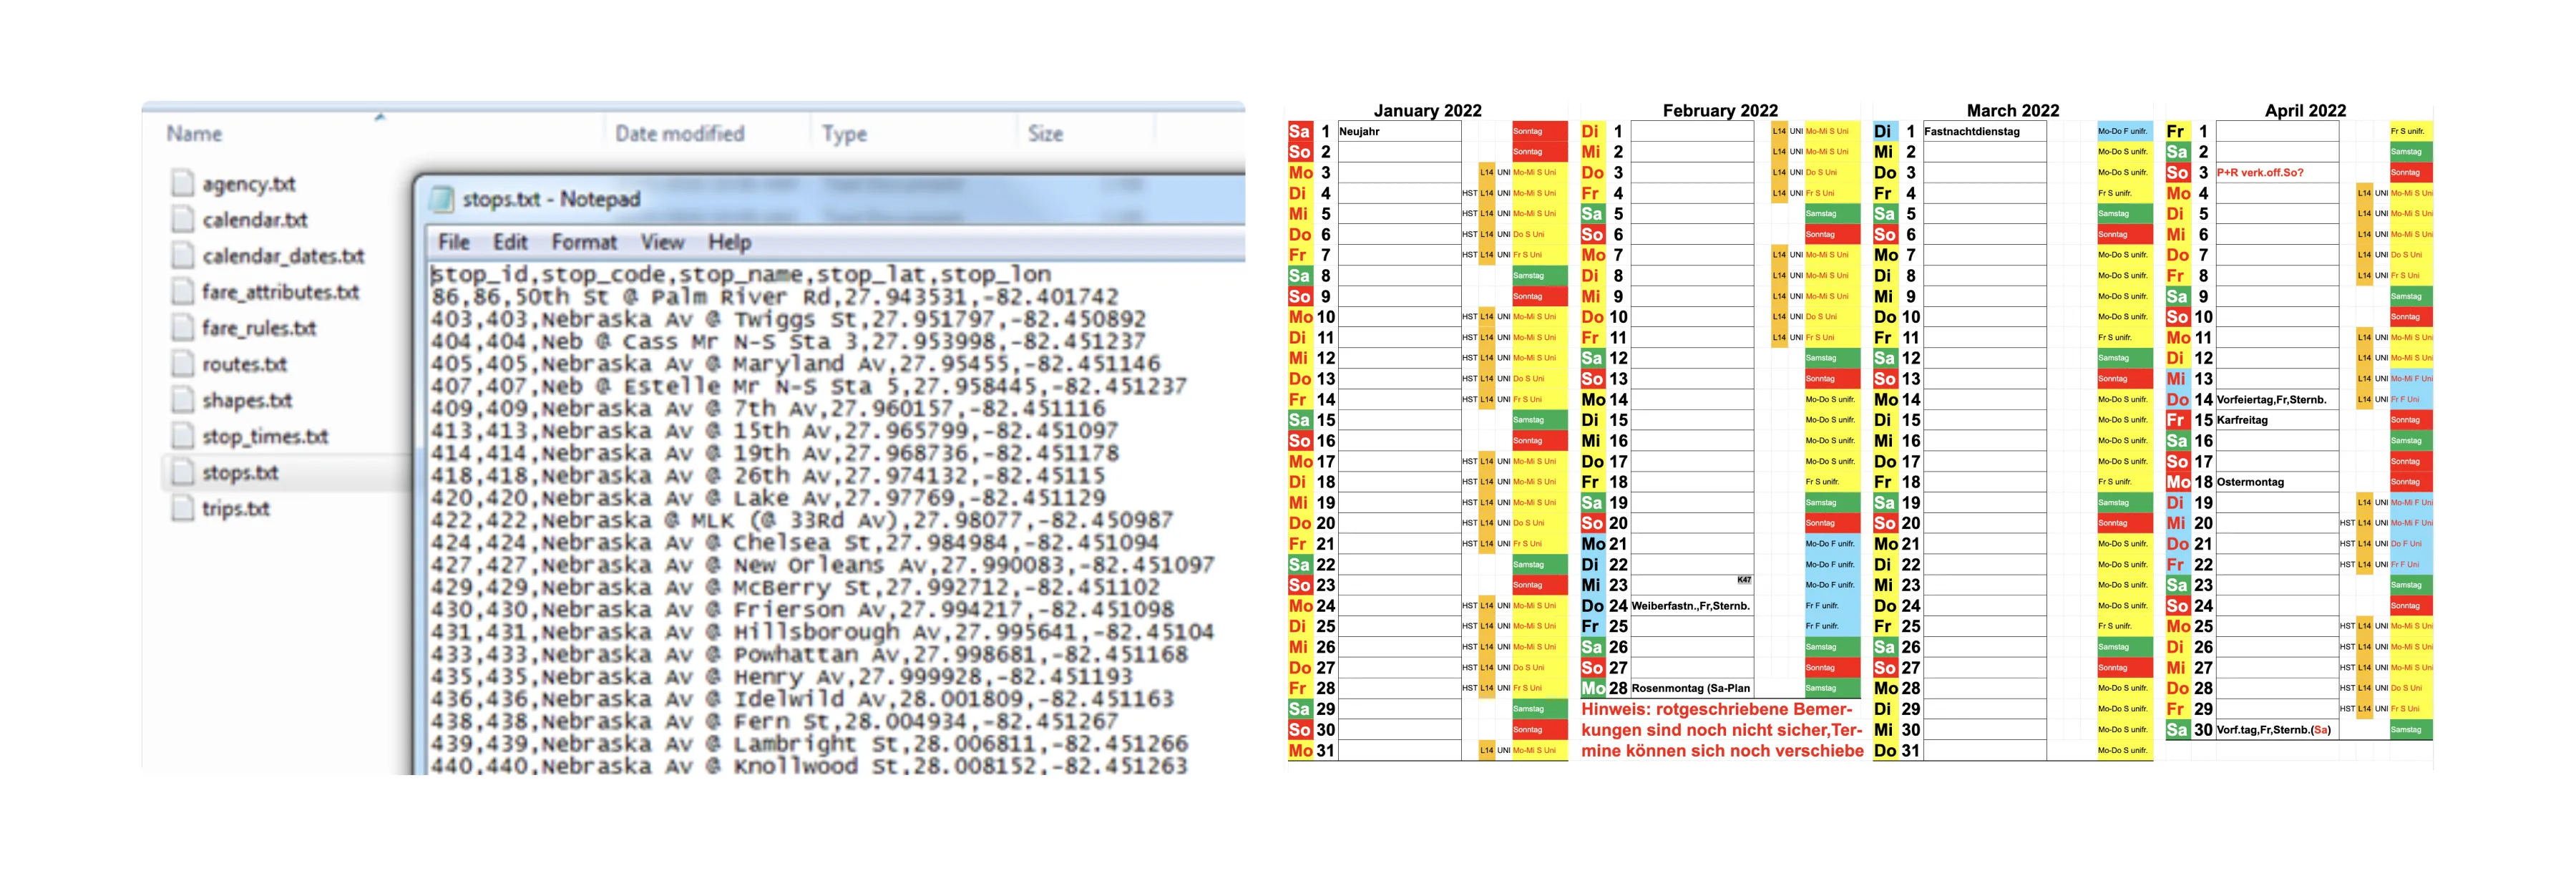Click the stops.txt - Notepad title bar
This screenshot has width=2576, height=876.
(x=835, y=199)
